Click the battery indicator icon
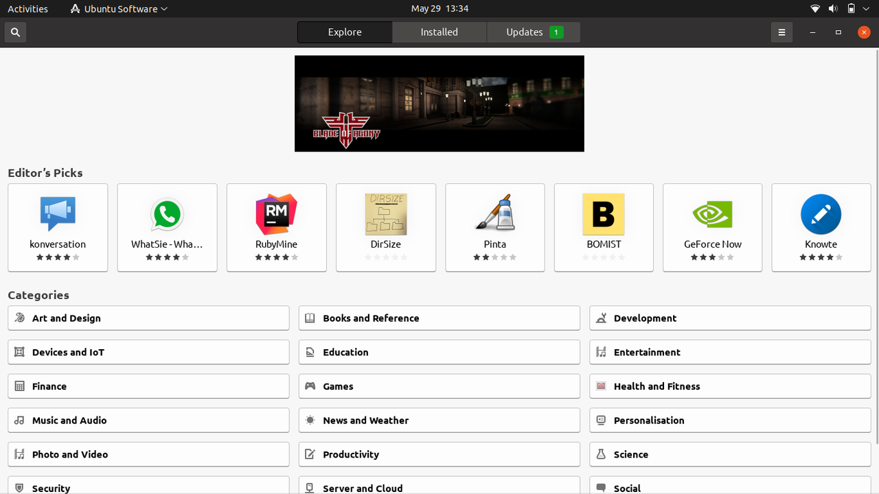 pyautogui.click(x=851, y=9)
